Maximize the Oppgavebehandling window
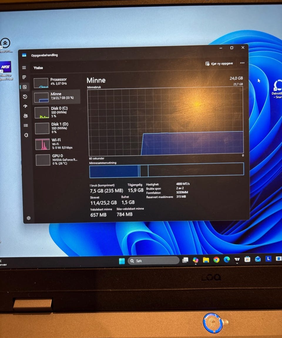The image size is (282, 338). [x=232, y=48]
